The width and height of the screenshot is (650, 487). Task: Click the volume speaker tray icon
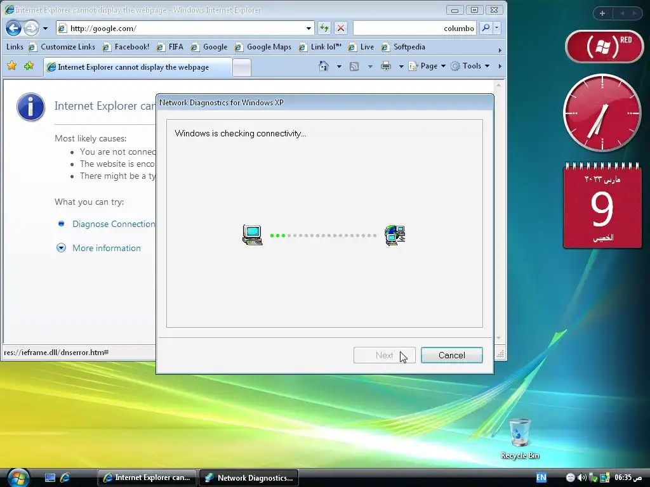[x=581, y=477]
